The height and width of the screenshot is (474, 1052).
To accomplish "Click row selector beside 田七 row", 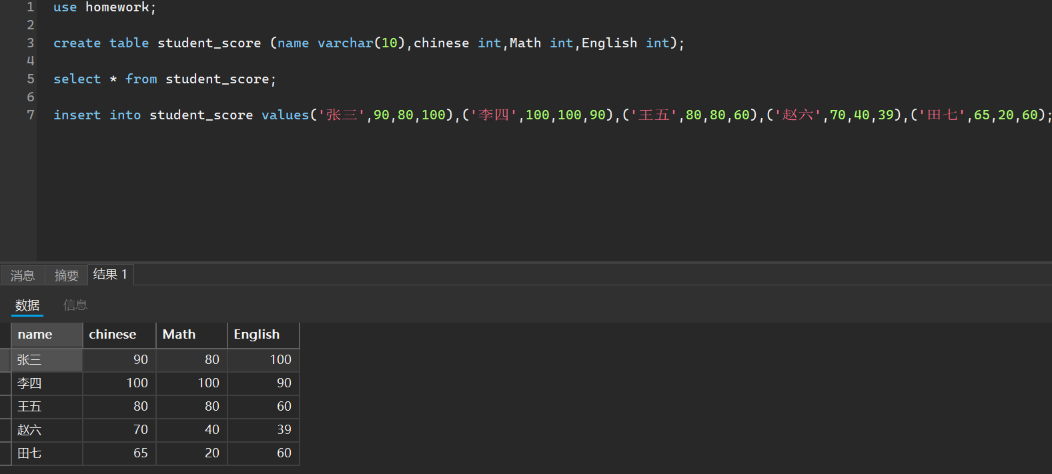I will coord(5,453).
